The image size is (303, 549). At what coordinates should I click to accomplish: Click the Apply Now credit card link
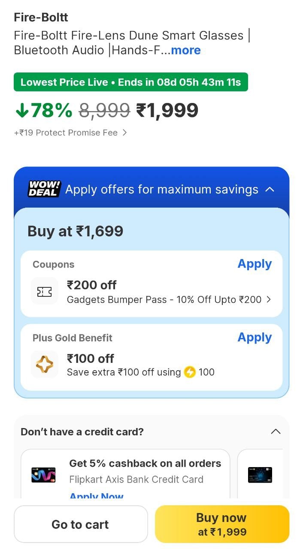click(x=96, y=496)
